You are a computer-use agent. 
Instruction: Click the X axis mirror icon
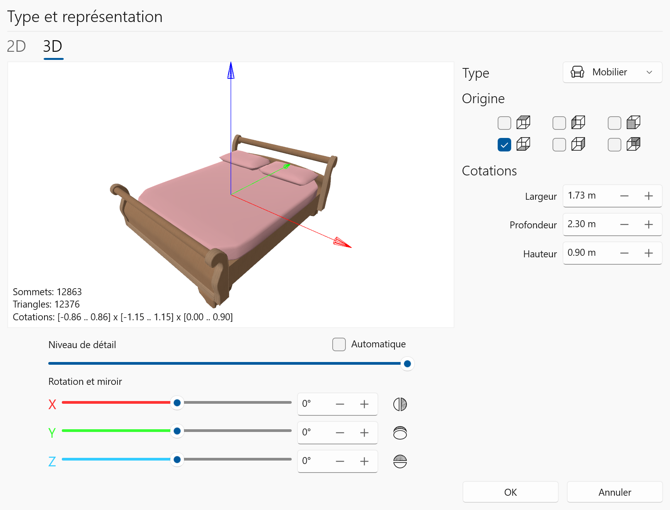pos(400,404)
